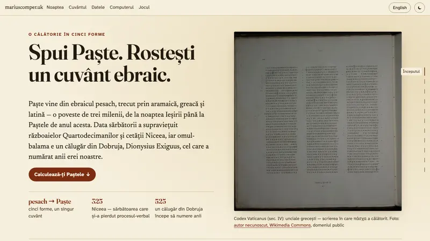Viewport: 430px width, 241px height.
Task: Toggle dark mode with the moon icon
Action: click(419, 7)
